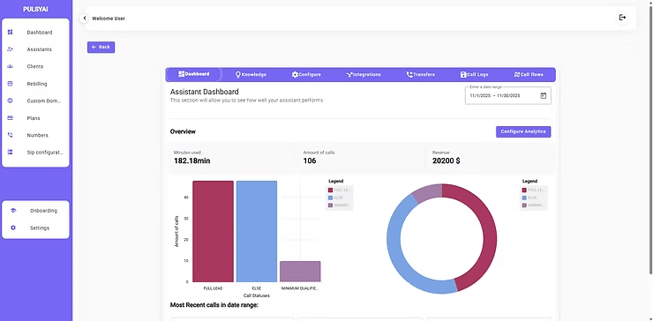Click the PULSYAI logo text
The image size is (653, 321).
(x=35, y=9)
